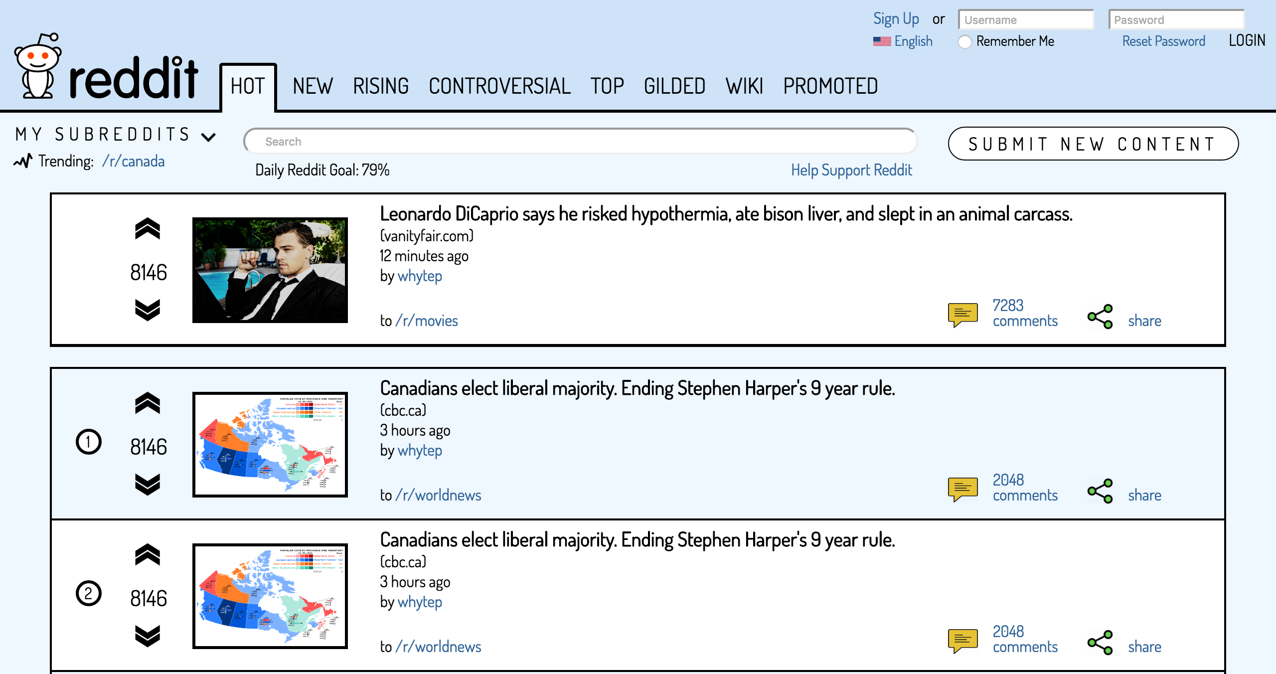Click share text on post numbered 2
Screen dimensions: 1276x674
click(1144, 647)
